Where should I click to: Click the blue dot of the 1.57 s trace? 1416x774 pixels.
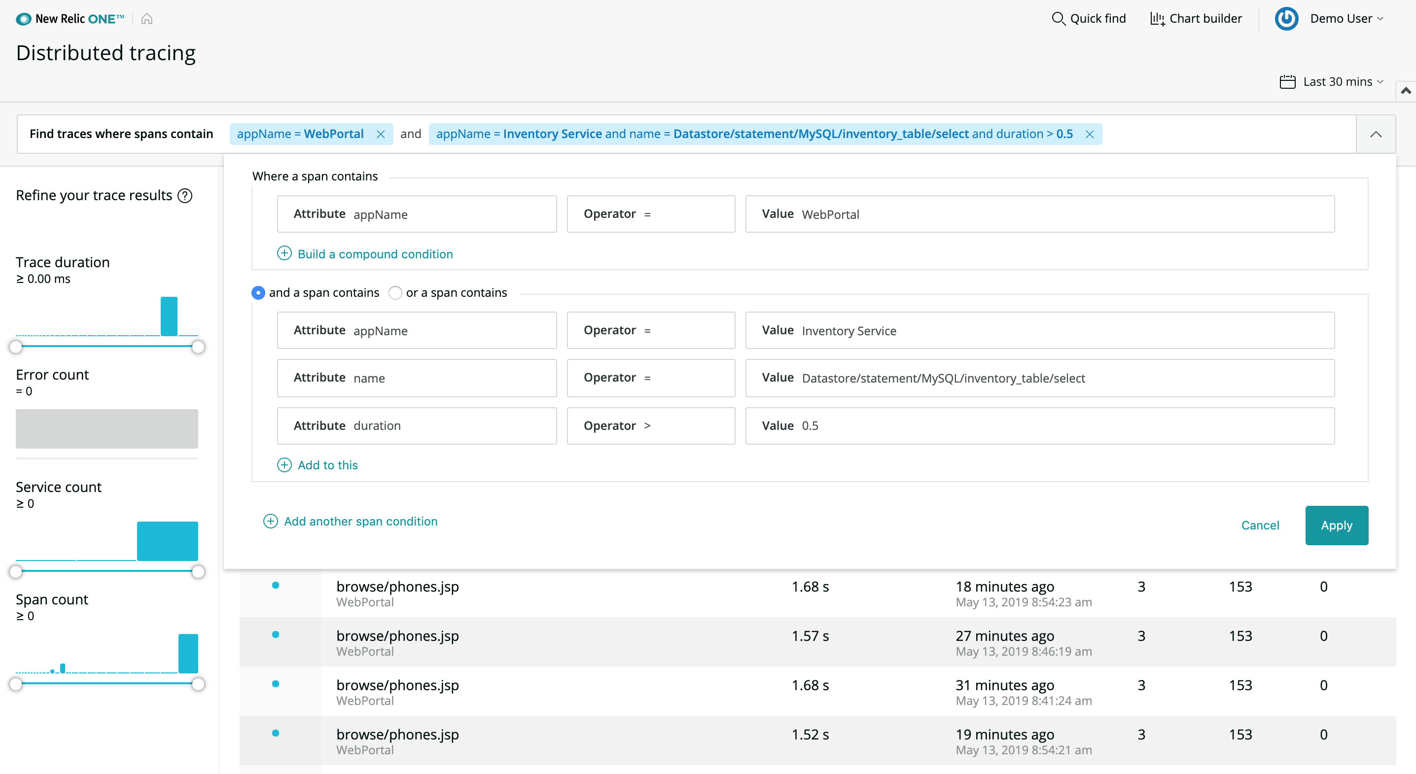pos(276,635)
